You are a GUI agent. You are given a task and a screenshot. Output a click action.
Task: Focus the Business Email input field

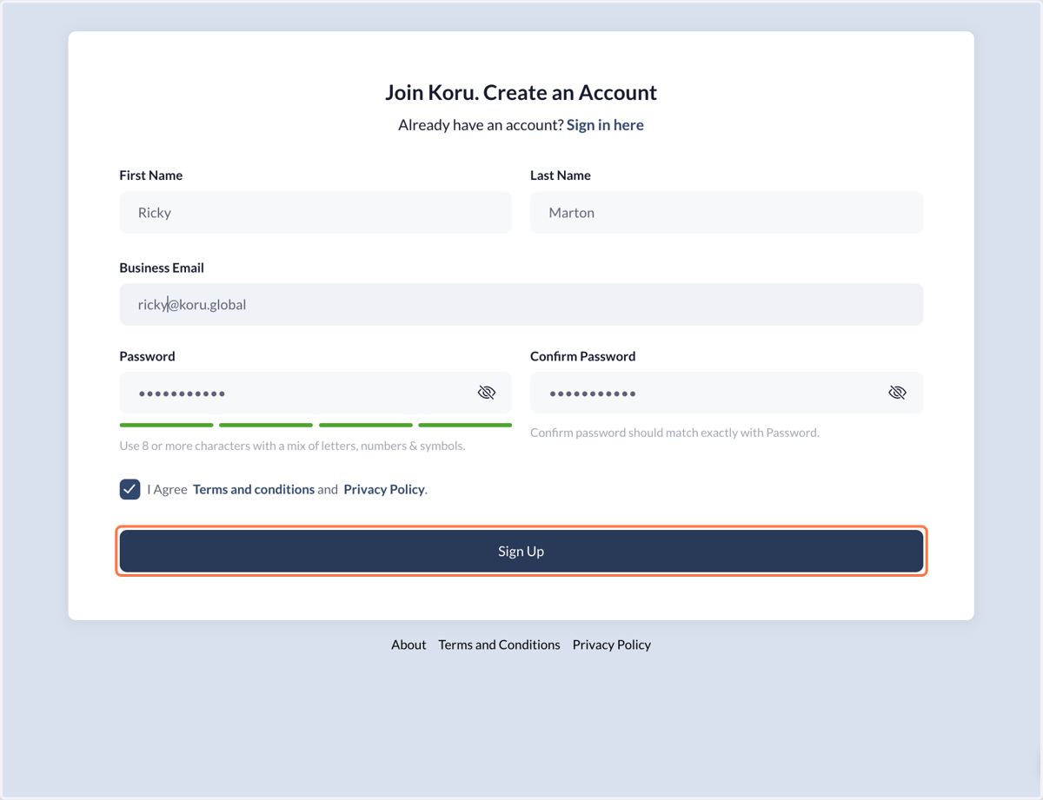pyautogui.click(x=521, y=304)
